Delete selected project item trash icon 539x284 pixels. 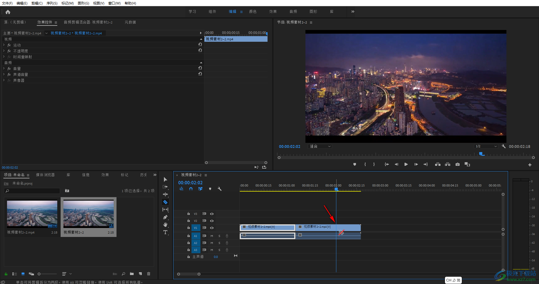149,274
